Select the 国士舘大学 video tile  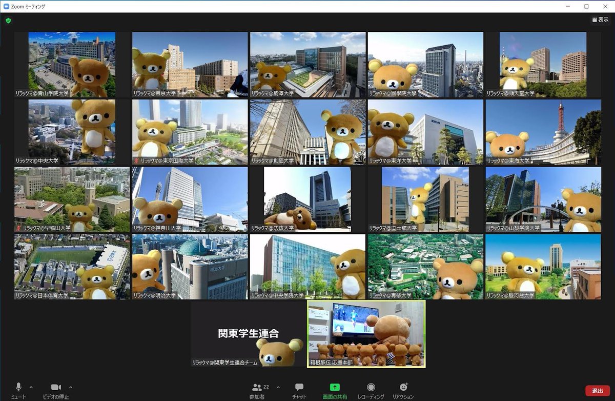[425, 199]
